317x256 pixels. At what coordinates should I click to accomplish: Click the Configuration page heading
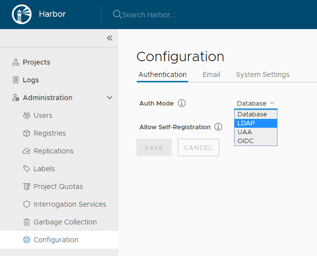[x=180, y=56]
